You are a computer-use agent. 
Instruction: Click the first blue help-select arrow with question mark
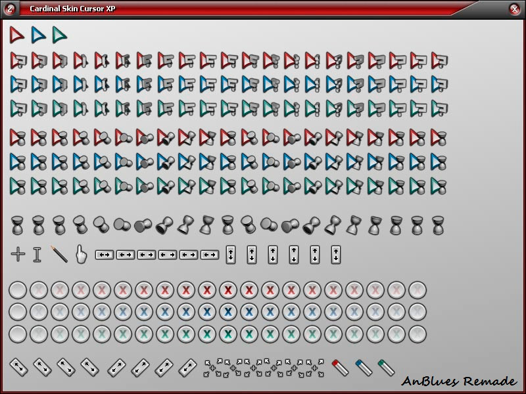(18, 85)
